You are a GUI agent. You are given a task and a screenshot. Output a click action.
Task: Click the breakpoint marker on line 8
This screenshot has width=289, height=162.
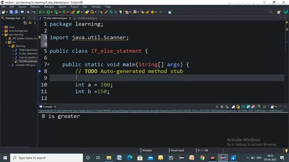coord(39,71)
